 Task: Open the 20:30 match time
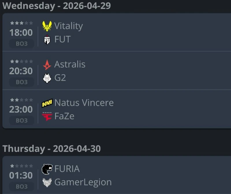21,71
